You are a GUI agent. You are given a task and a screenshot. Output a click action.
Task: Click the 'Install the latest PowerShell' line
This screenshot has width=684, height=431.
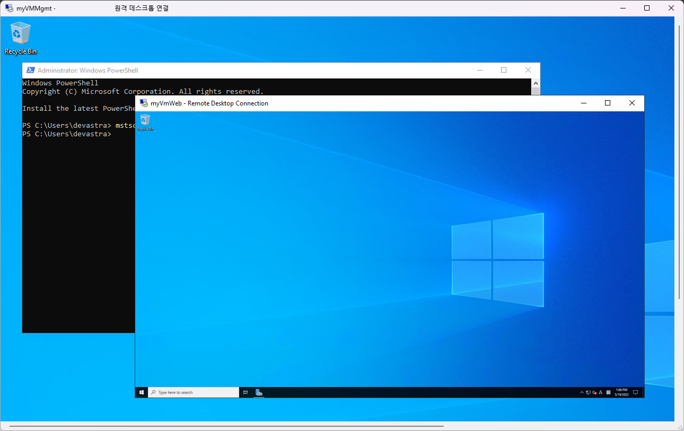(78, 108)
